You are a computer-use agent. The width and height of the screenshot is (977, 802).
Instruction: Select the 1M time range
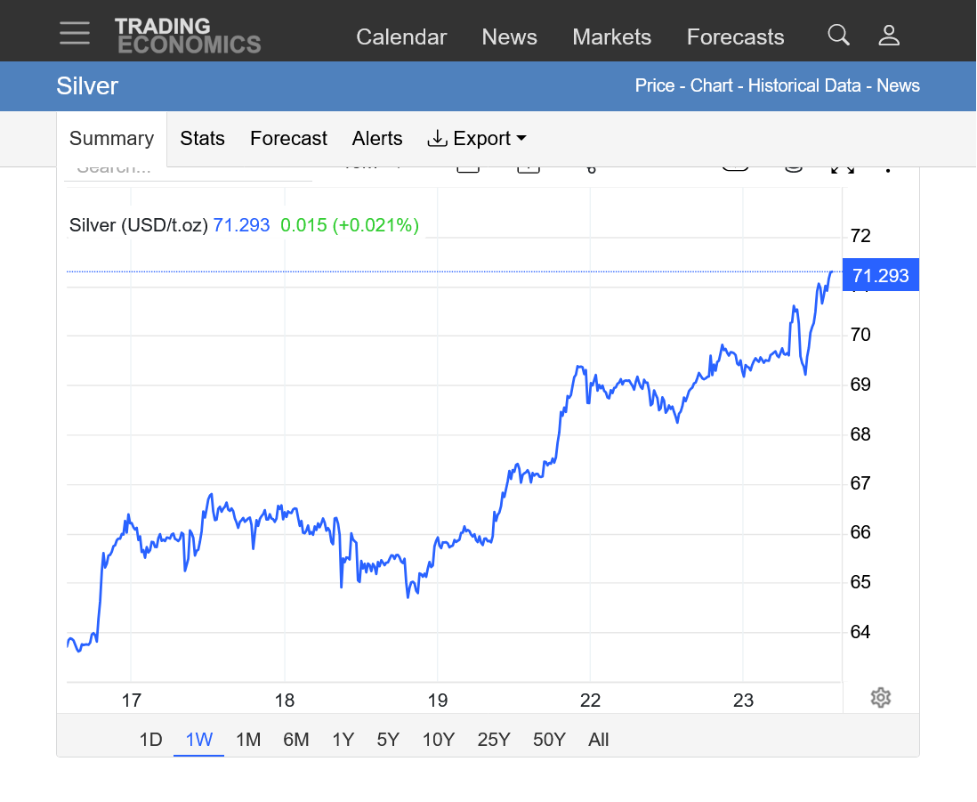click(x=248, y=740)
